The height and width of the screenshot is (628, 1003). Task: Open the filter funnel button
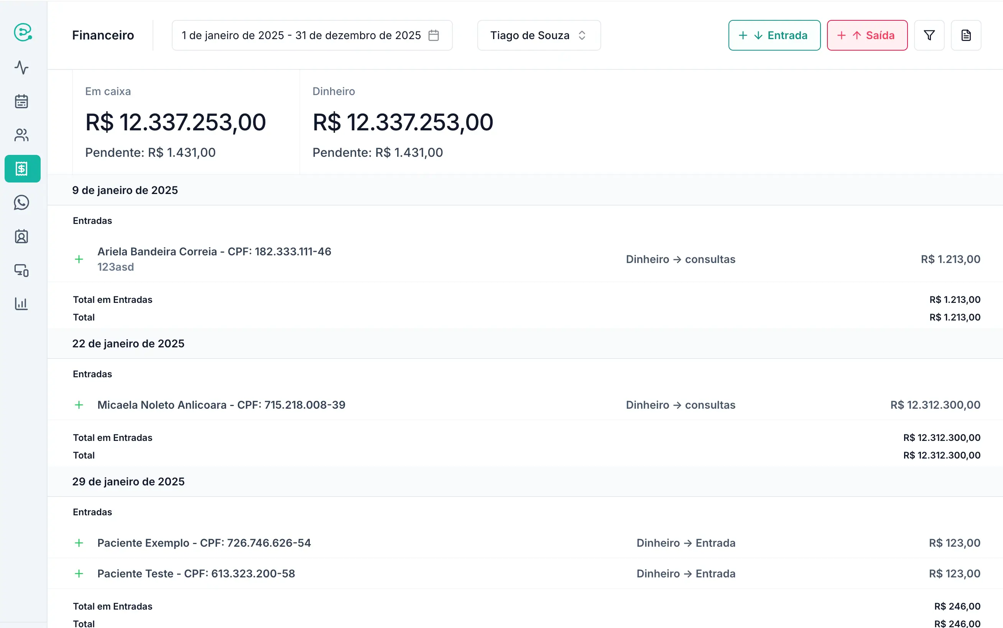pyautogui.click(x=929, y=35)
